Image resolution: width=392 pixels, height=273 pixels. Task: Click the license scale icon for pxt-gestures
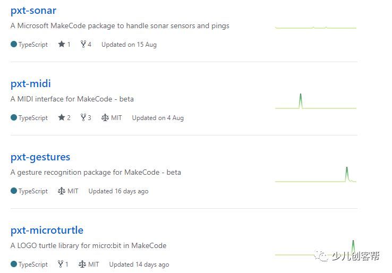click(61, 191)
